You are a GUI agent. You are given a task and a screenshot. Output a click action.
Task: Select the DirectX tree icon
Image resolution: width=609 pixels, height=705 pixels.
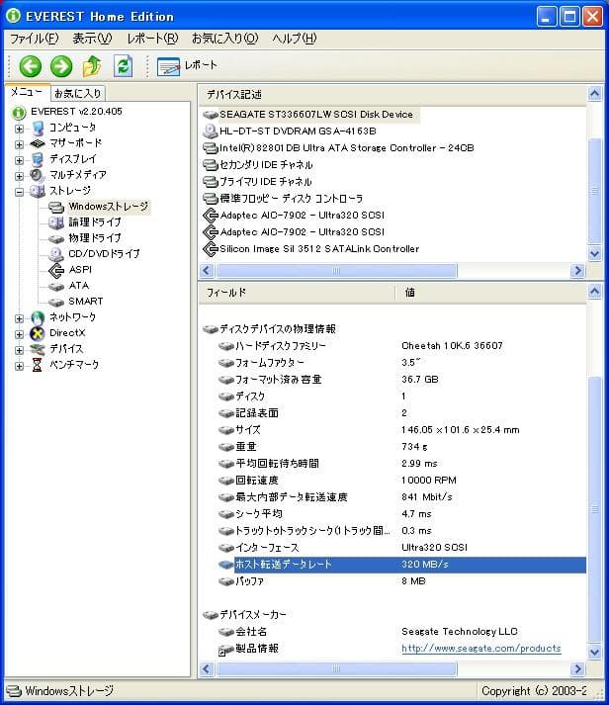(38, 333)
